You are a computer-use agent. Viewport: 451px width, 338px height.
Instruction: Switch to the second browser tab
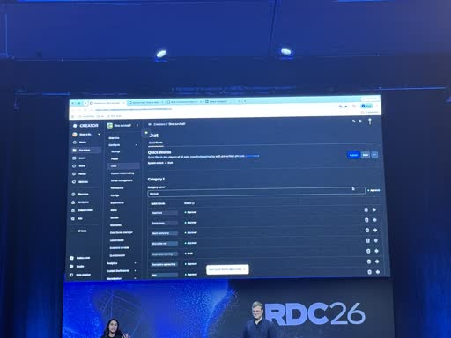pos(146,102)
